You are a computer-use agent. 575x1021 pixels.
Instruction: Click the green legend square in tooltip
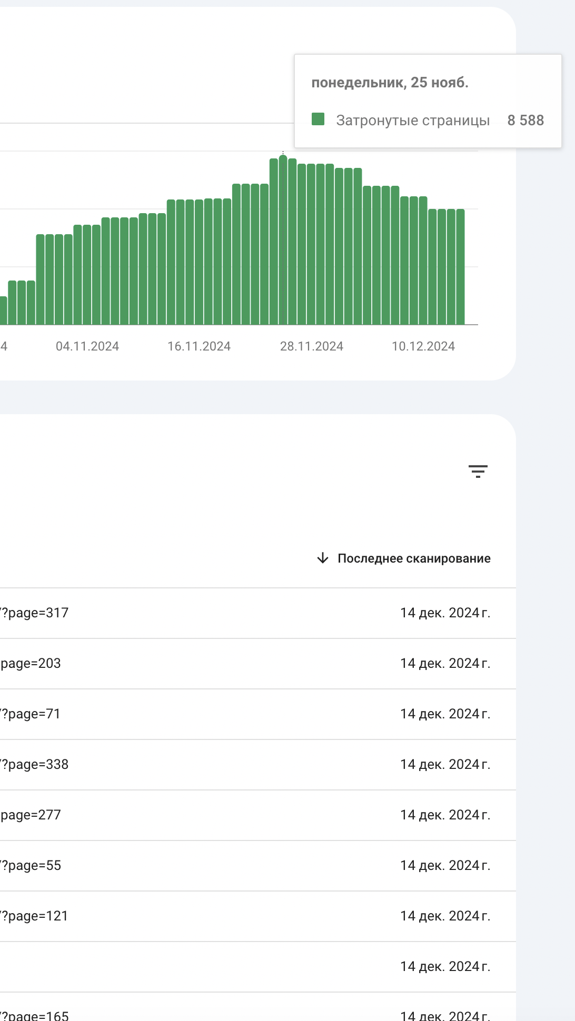point(318,119)
